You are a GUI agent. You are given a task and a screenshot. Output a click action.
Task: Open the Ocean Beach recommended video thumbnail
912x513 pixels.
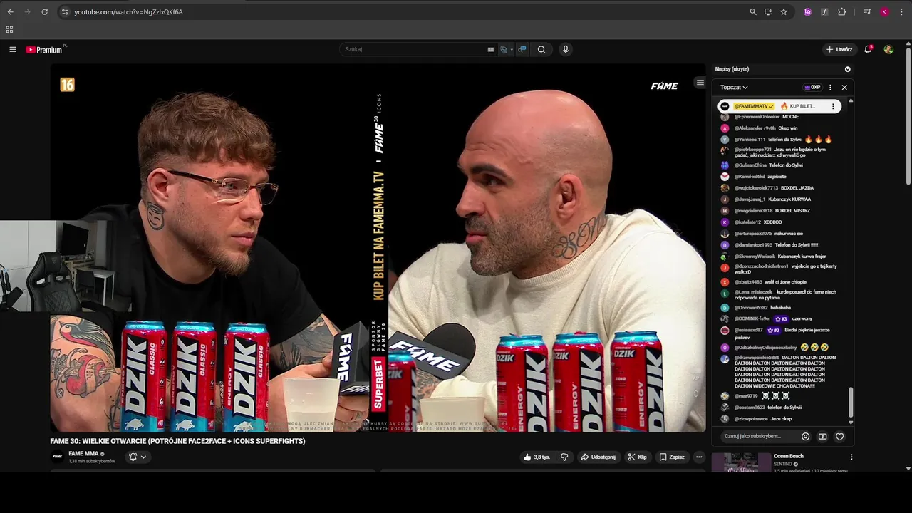pos(741,462)
